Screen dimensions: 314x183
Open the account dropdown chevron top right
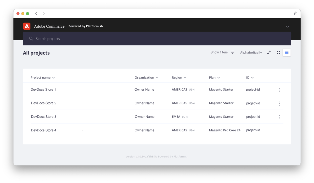(287, 26)
